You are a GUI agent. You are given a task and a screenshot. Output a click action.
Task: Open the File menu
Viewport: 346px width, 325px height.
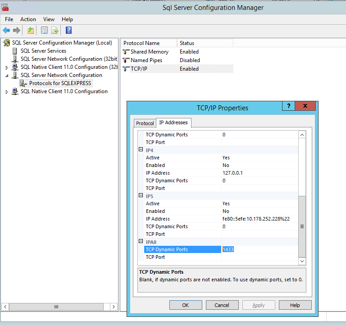click(x=9, y=19)
